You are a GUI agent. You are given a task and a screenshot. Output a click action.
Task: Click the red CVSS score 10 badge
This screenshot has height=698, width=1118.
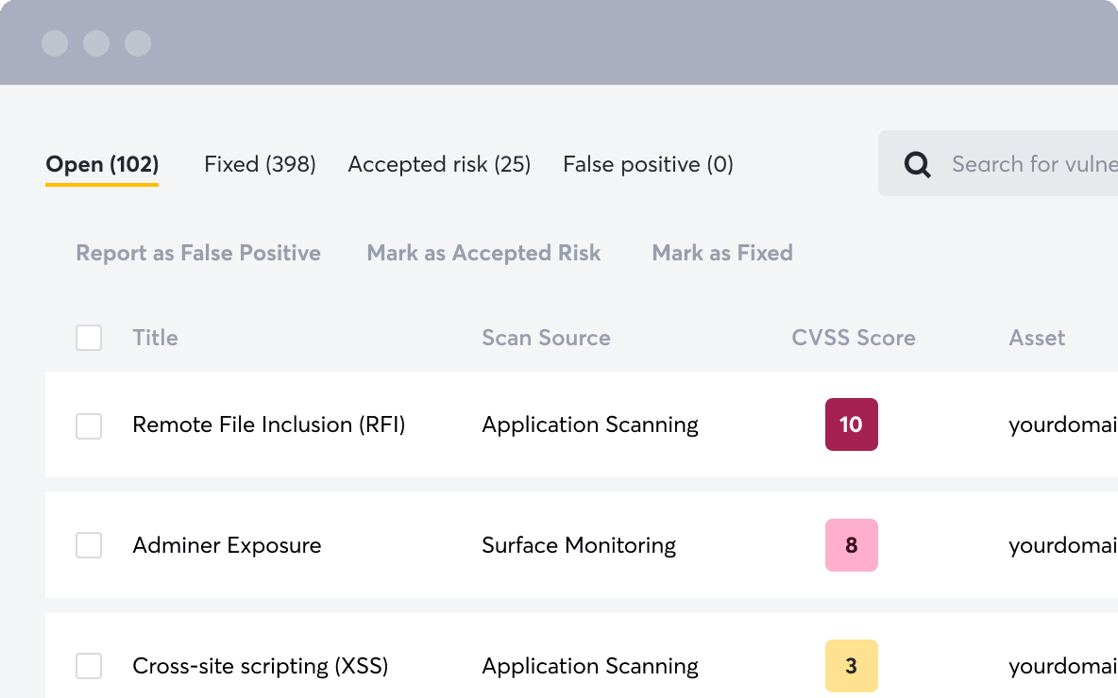pos(852,424)
